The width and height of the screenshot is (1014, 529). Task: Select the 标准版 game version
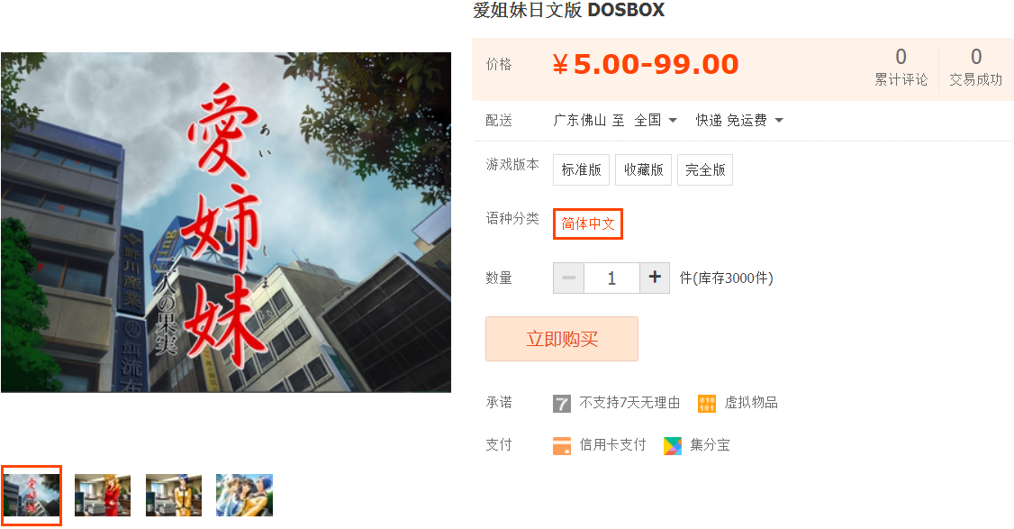(x=581, y=169)
